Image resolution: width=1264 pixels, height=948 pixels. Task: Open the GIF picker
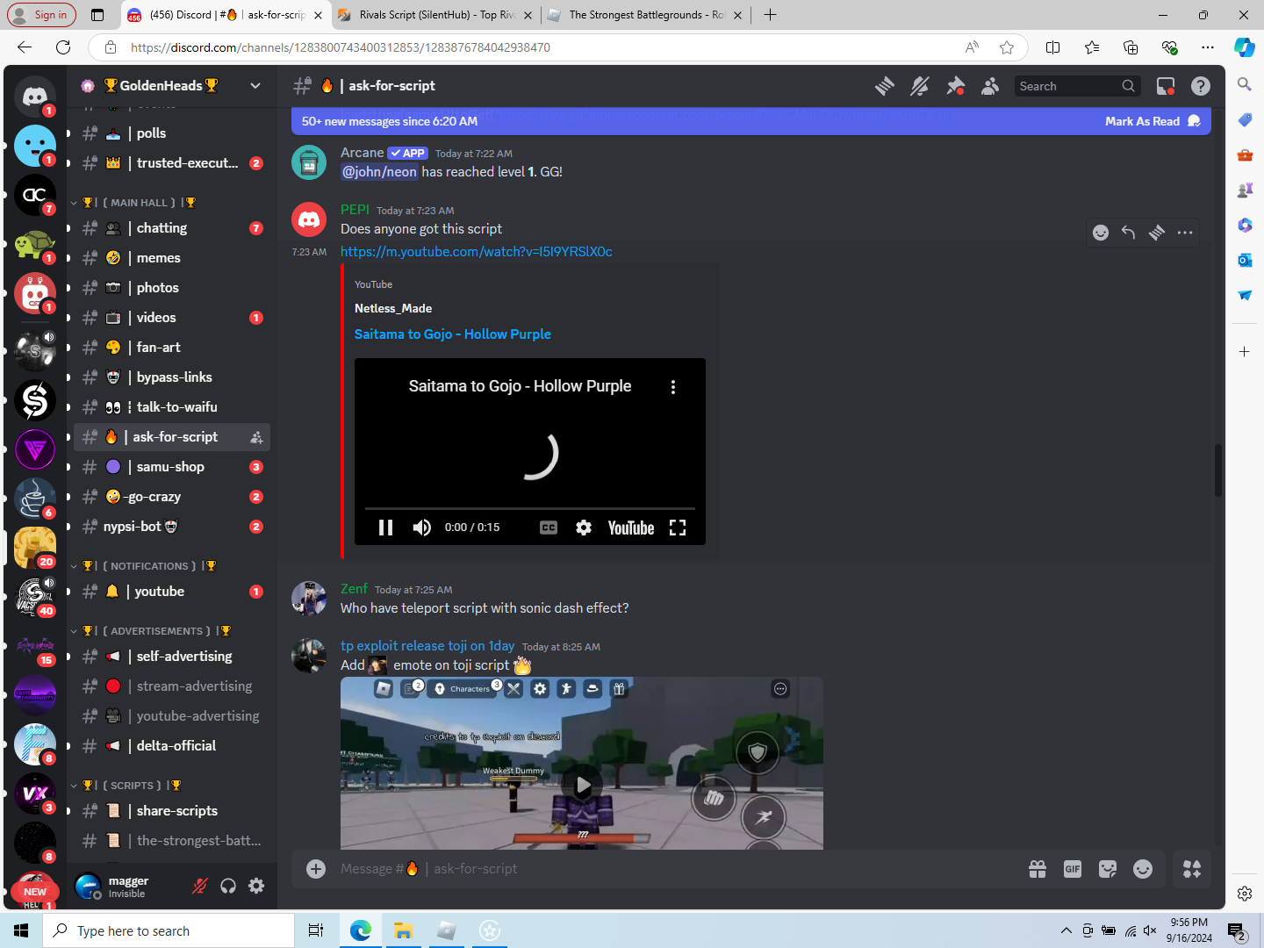tap(1073, 869)
